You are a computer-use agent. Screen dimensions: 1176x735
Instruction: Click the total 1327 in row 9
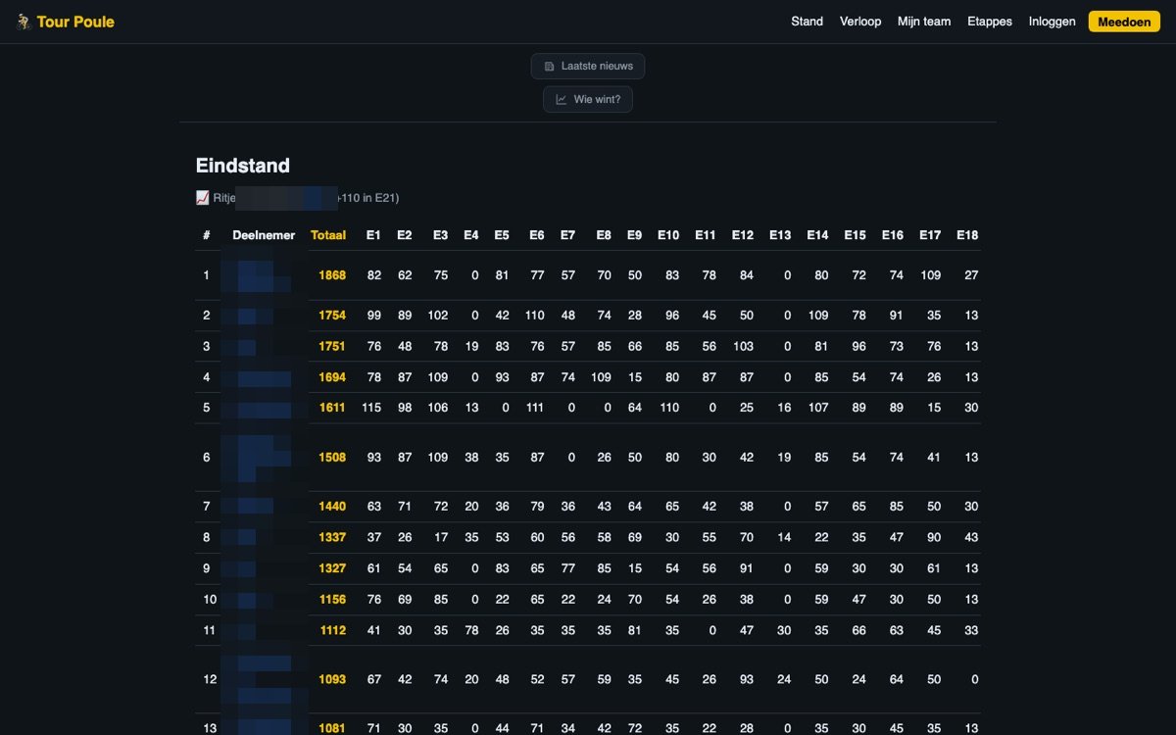pos(332,568)
